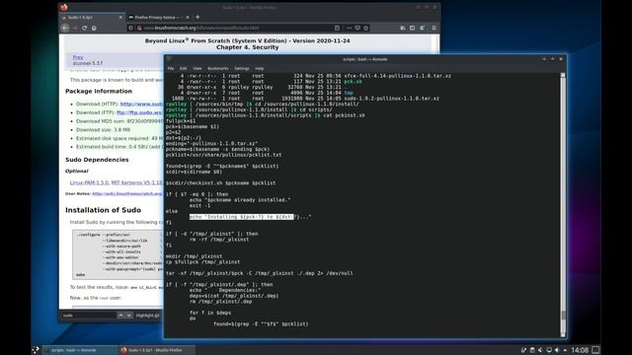
Task: Go to Firefox home page
Action: [x=94, y=28]
